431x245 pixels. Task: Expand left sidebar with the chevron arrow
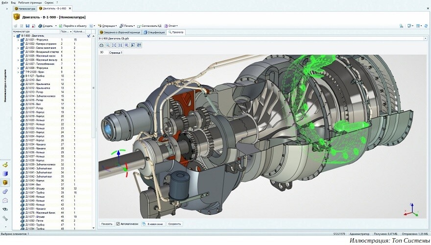point(7,9)
